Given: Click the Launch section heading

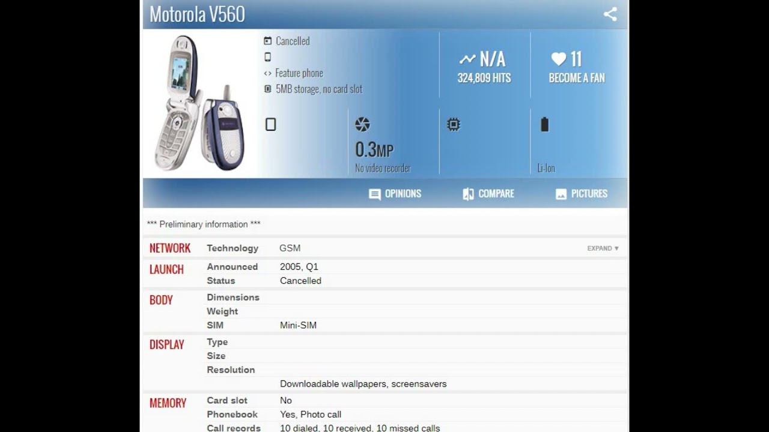Looking at the screenshot, I should pos(166,269).
